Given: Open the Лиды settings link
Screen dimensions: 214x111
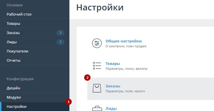Looking at the screenshot, I should tap(111, 109).
